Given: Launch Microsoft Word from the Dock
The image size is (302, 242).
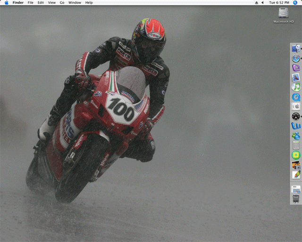Looking at the screenshot, I should tap(296, 126).
